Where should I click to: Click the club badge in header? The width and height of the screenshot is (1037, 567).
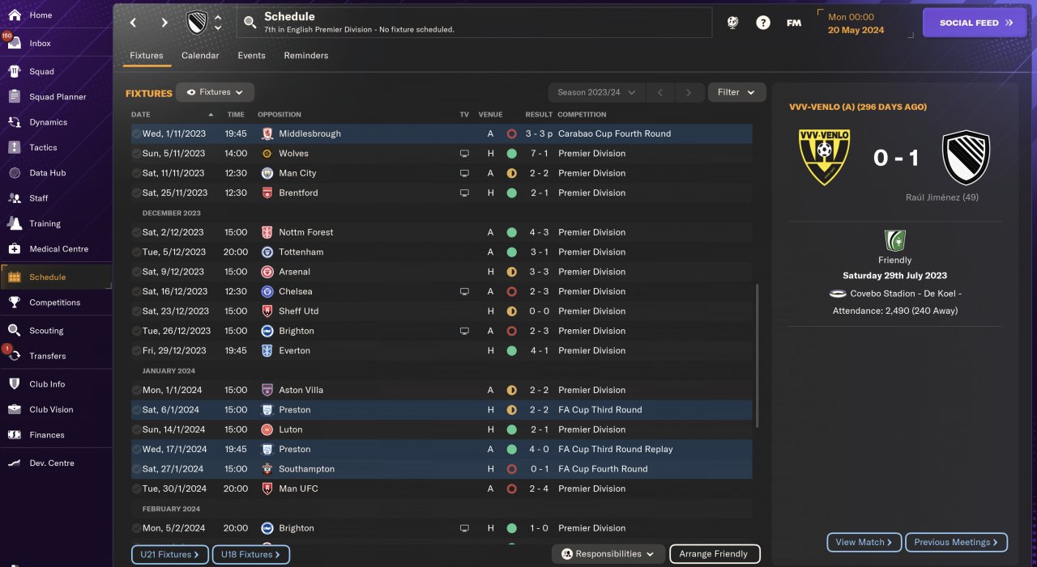[197, 23]
